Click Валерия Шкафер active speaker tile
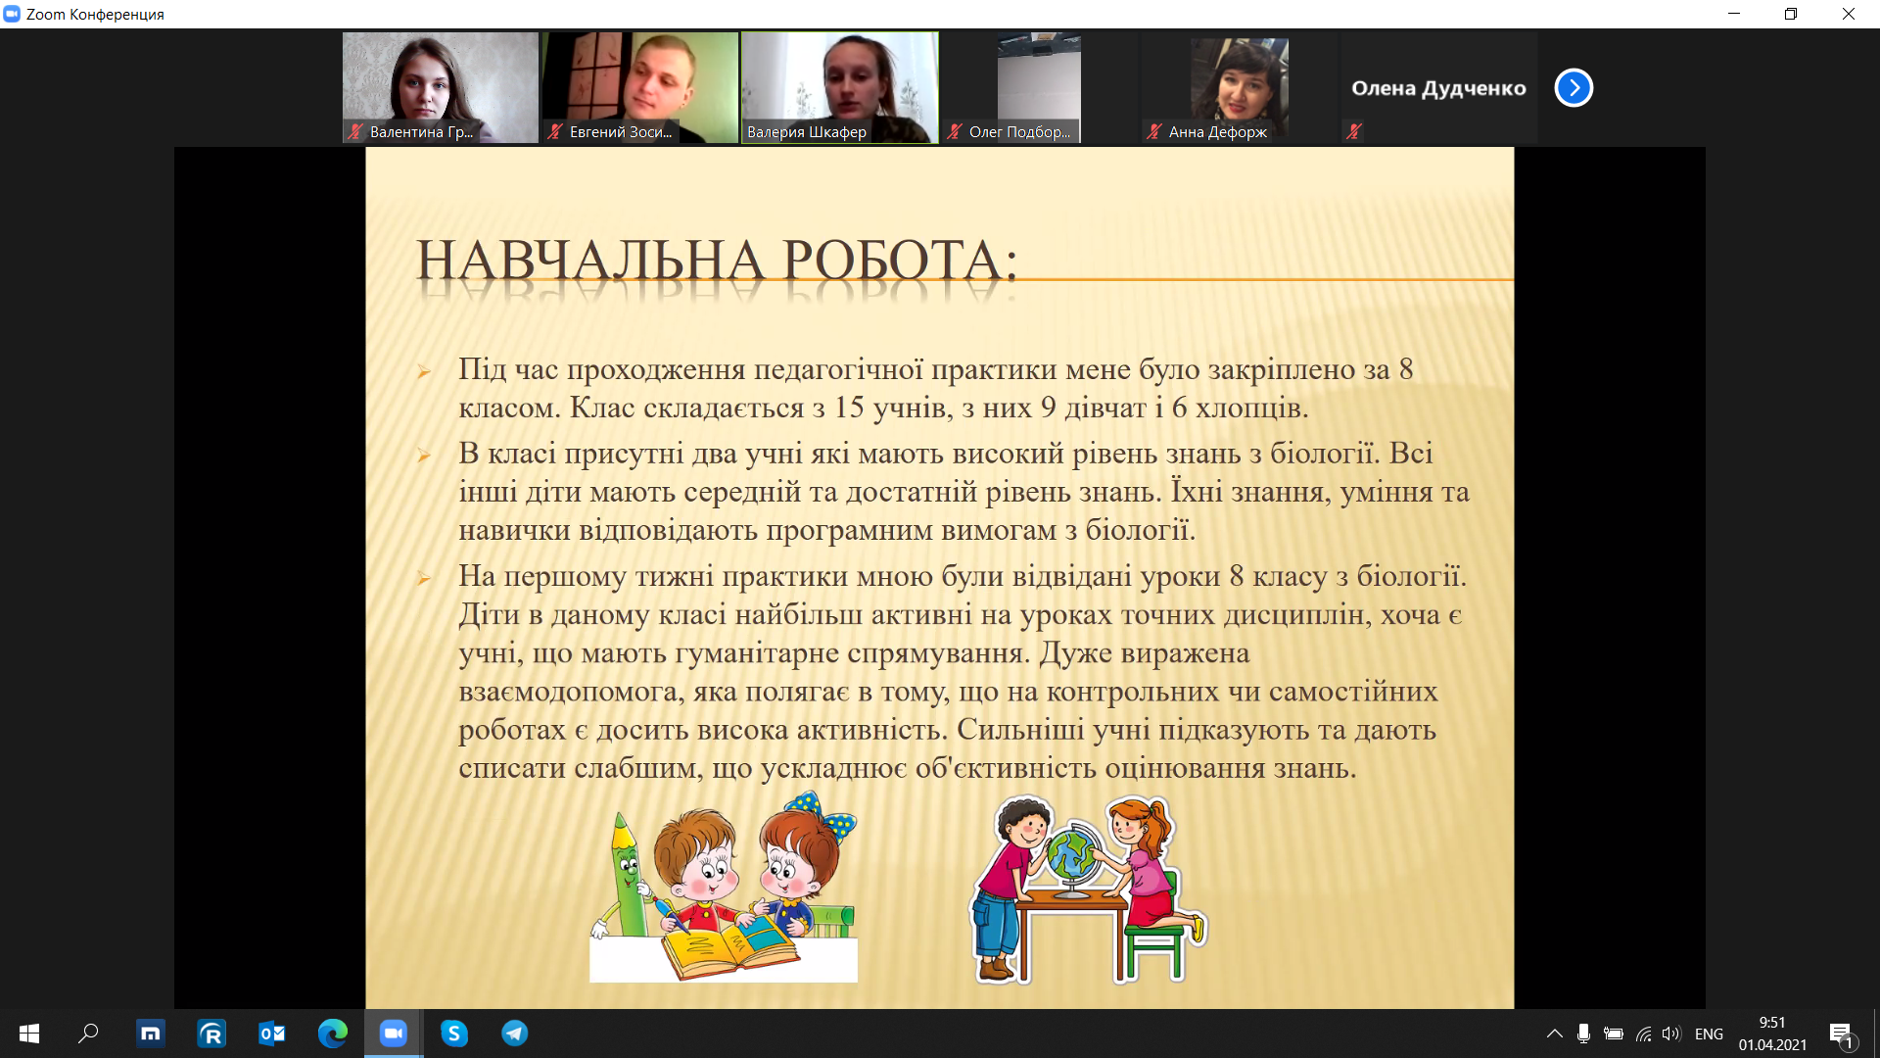 click(840, 88)
